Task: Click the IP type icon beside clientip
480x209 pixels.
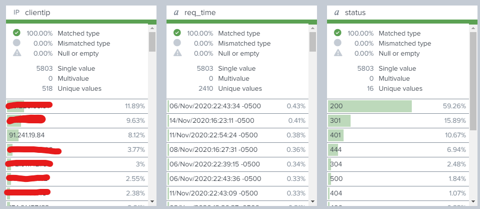Action: [16, 13]
